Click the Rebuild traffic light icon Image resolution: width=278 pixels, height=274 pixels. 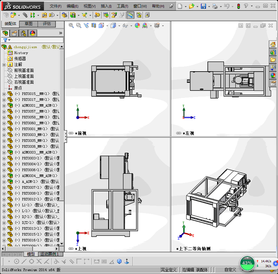click(x=238, y=6)
